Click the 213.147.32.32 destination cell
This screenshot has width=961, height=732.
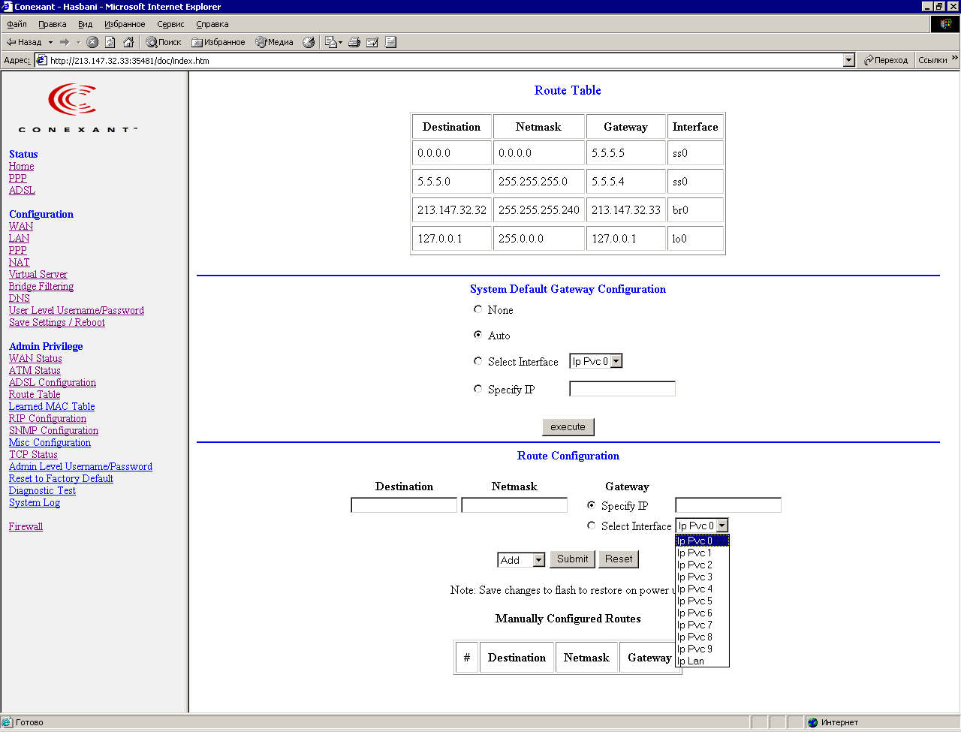pos(452,210)
